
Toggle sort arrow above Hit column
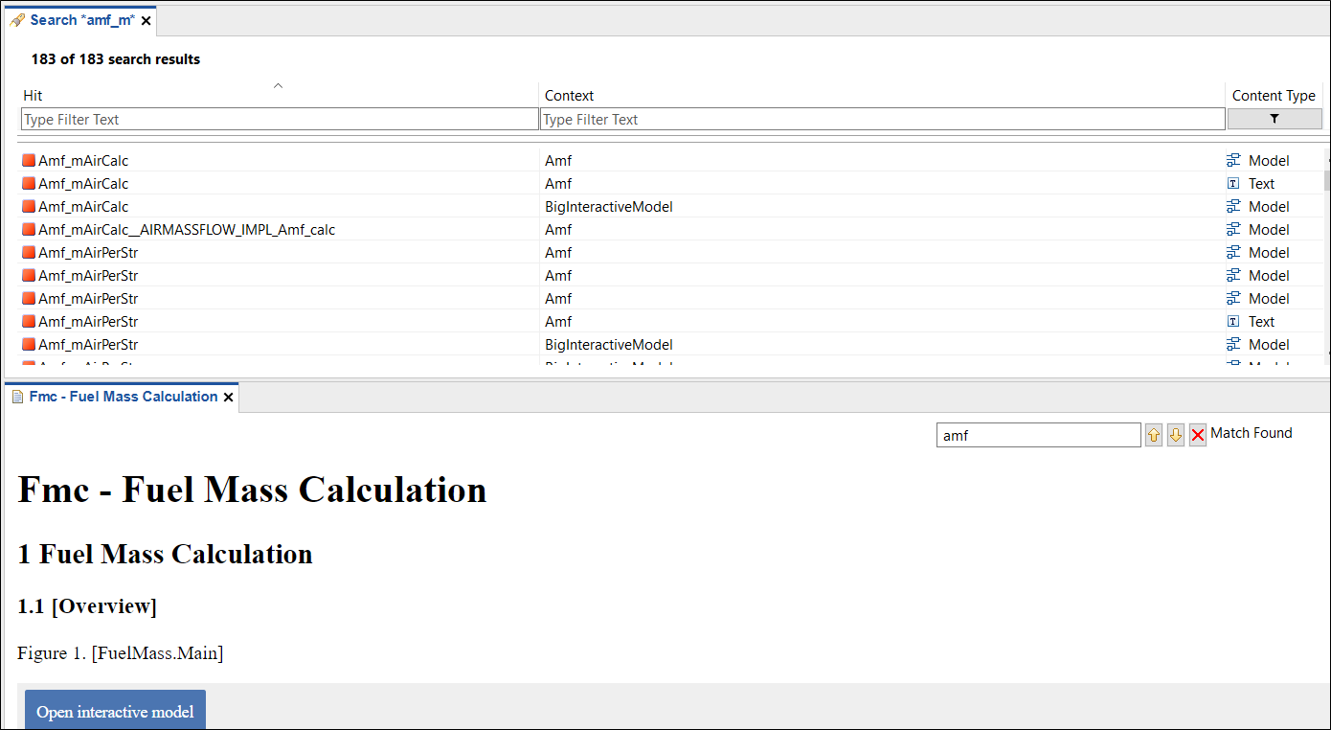[x=279, y=85]
